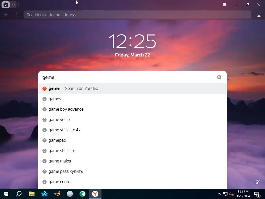
Task: Reload the page with the refresh icon
Action: tap(17, 15)
